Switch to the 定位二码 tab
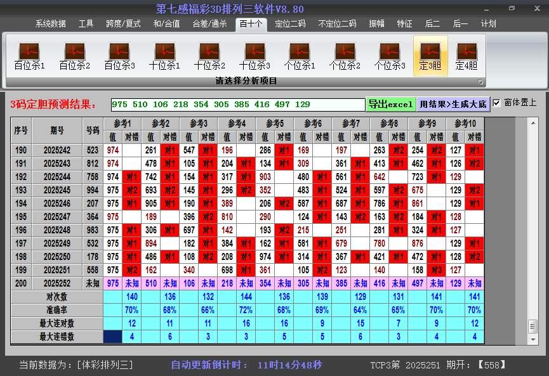 (290, 24)
